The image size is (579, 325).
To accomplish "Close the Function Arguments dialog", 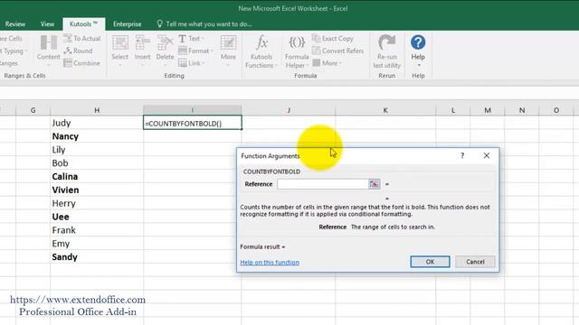I will point(487,155).
